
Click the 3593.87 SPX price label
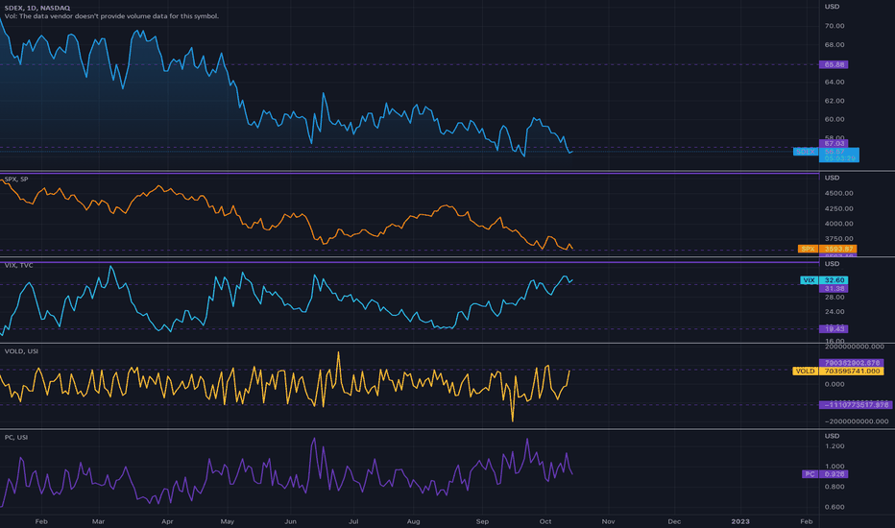click(838, 249)
